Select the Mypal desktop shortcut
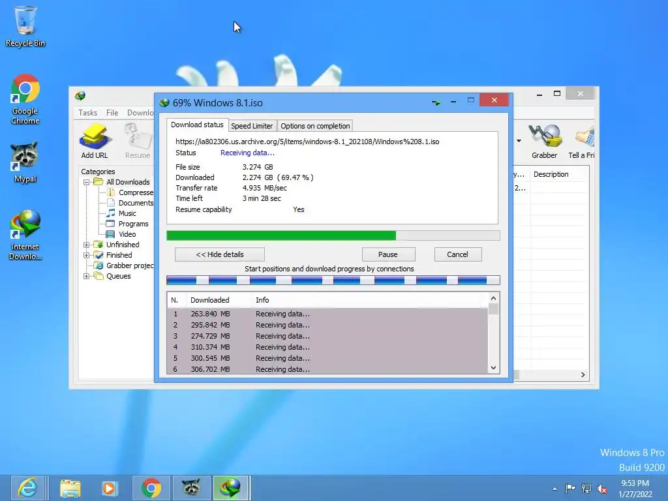Screen dimensions: 668x501 pyautogui.click(x=25, y=162)
